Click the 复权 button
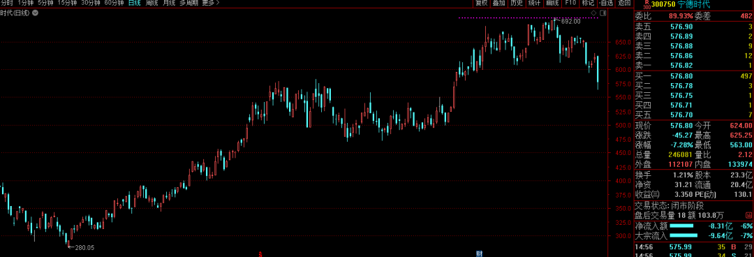The image size is (754, 257). coord(481,3)
